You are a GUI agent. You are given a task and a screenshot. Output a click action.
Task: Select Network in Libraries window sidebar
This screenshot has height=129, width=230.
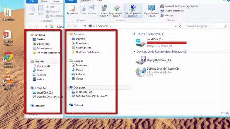[37, 106]
